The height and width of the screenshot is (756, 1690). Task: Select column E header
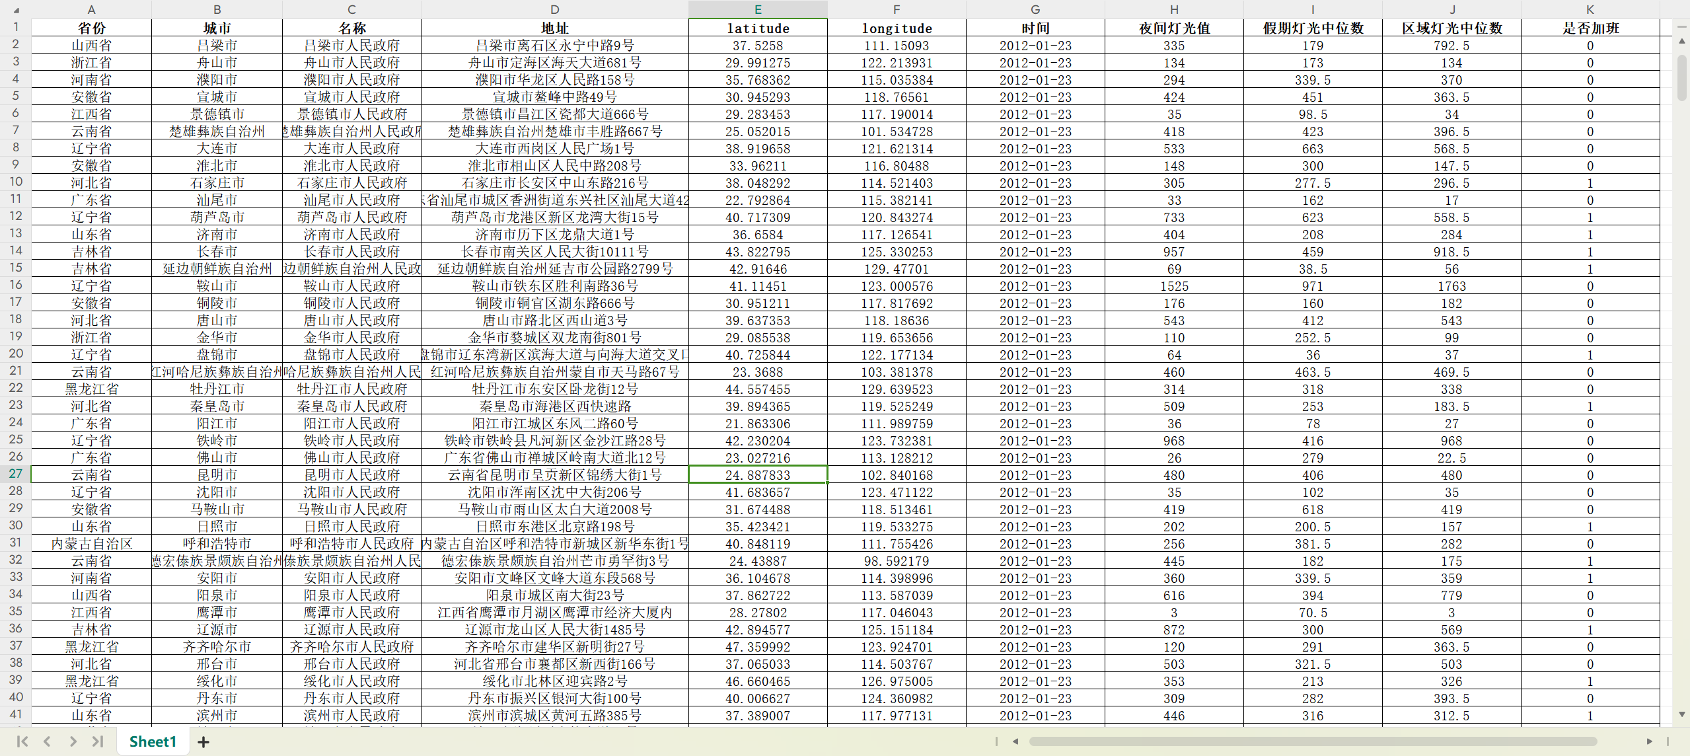pos(758,9)
